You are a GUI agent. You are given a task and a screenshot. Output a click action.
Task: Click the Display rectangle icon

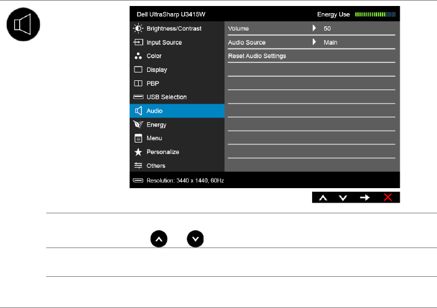(138, 70)
